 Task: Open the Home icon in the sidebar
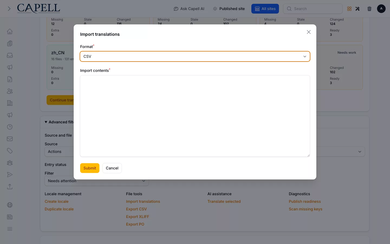click(10, 31)
